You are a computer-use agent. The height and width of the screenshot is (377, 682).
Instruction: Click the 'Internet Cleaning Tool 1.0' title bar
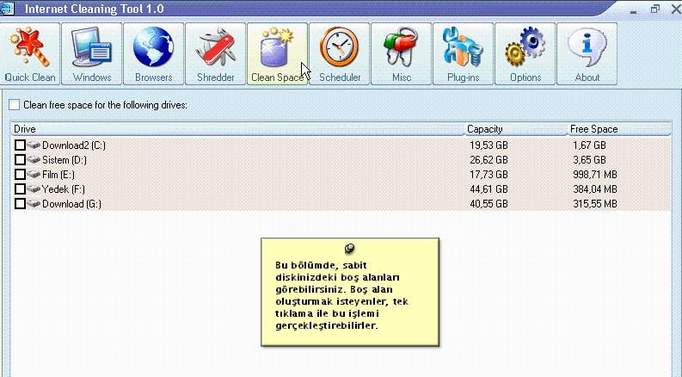[94, 9]
